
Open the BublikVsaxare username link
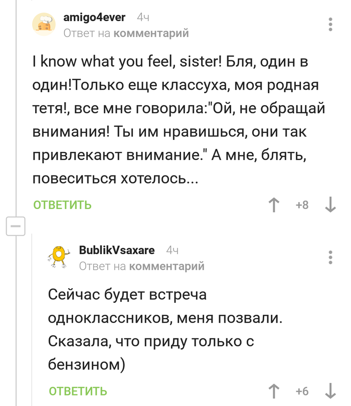point(117,250)
